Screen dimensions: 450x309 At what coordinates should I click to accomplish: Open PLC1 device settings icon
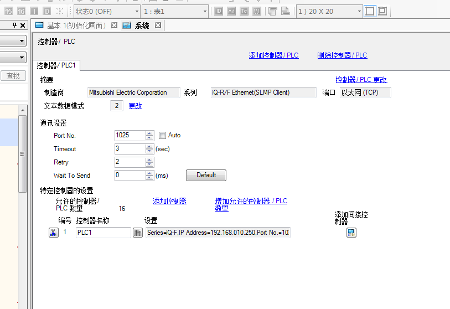click(138, 233)
